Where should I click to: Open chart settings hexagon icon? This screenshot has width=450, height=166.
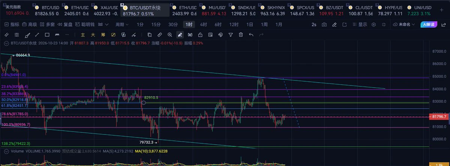[x=373, y=24]
